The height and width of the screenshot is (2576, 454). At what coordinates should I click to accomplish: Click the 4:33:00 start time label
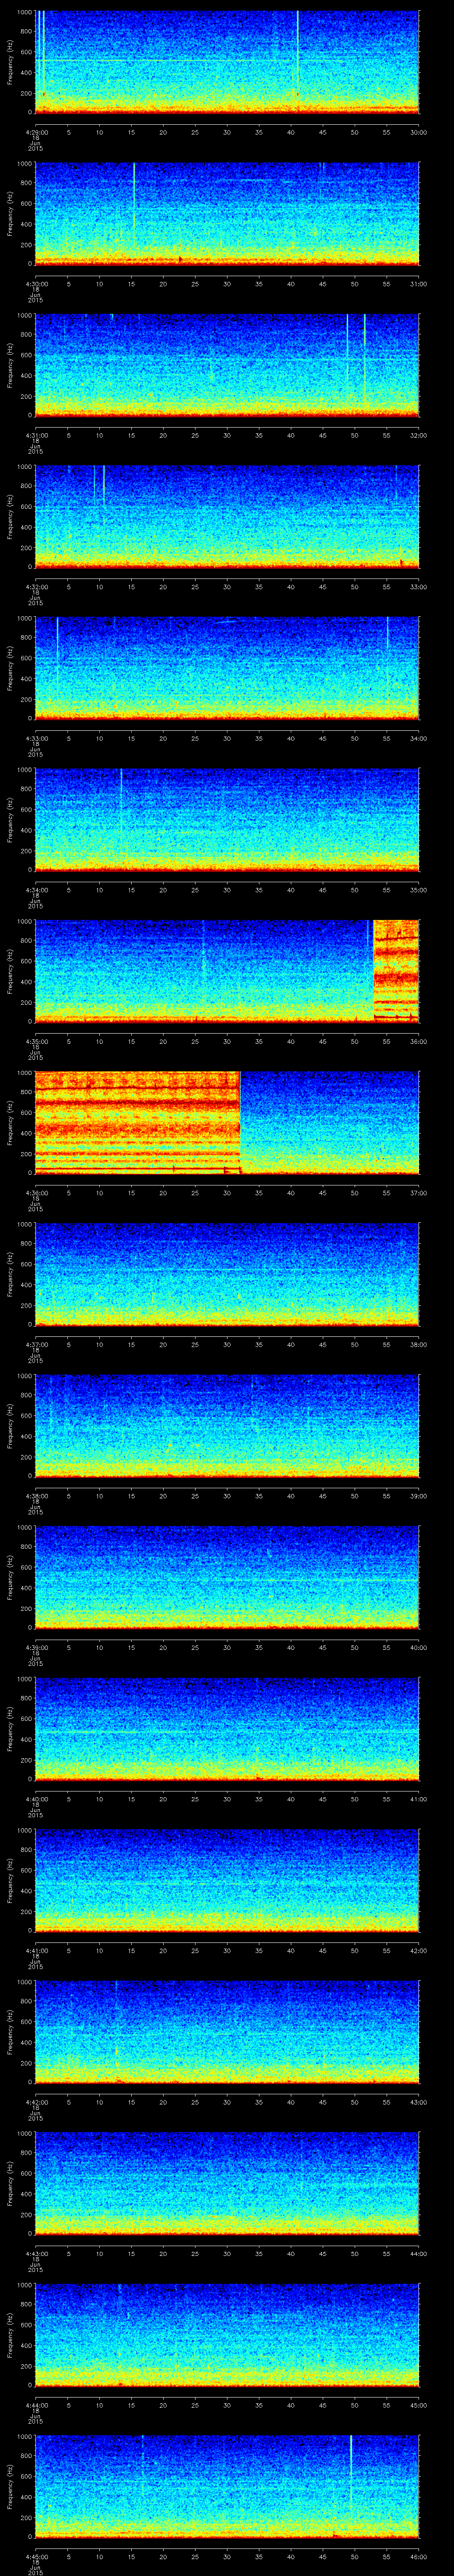coord(36,738)
